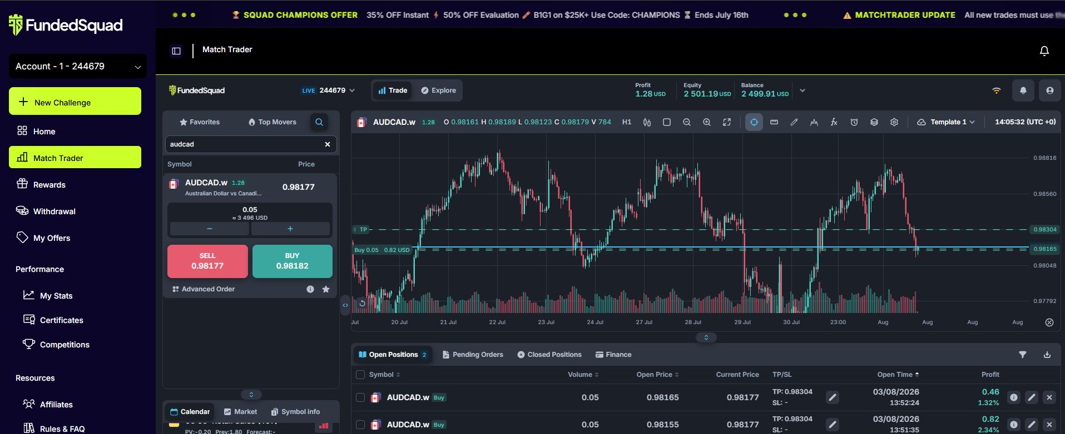Zoom in the chart
Screen dimensions: 1065x434
pyautogui.click(x=707, y=122)
